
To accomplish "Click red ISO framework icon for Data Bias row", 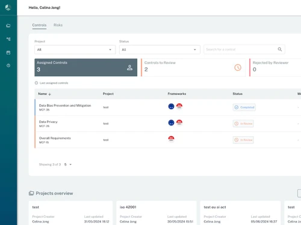I will [x=179, y=106].
